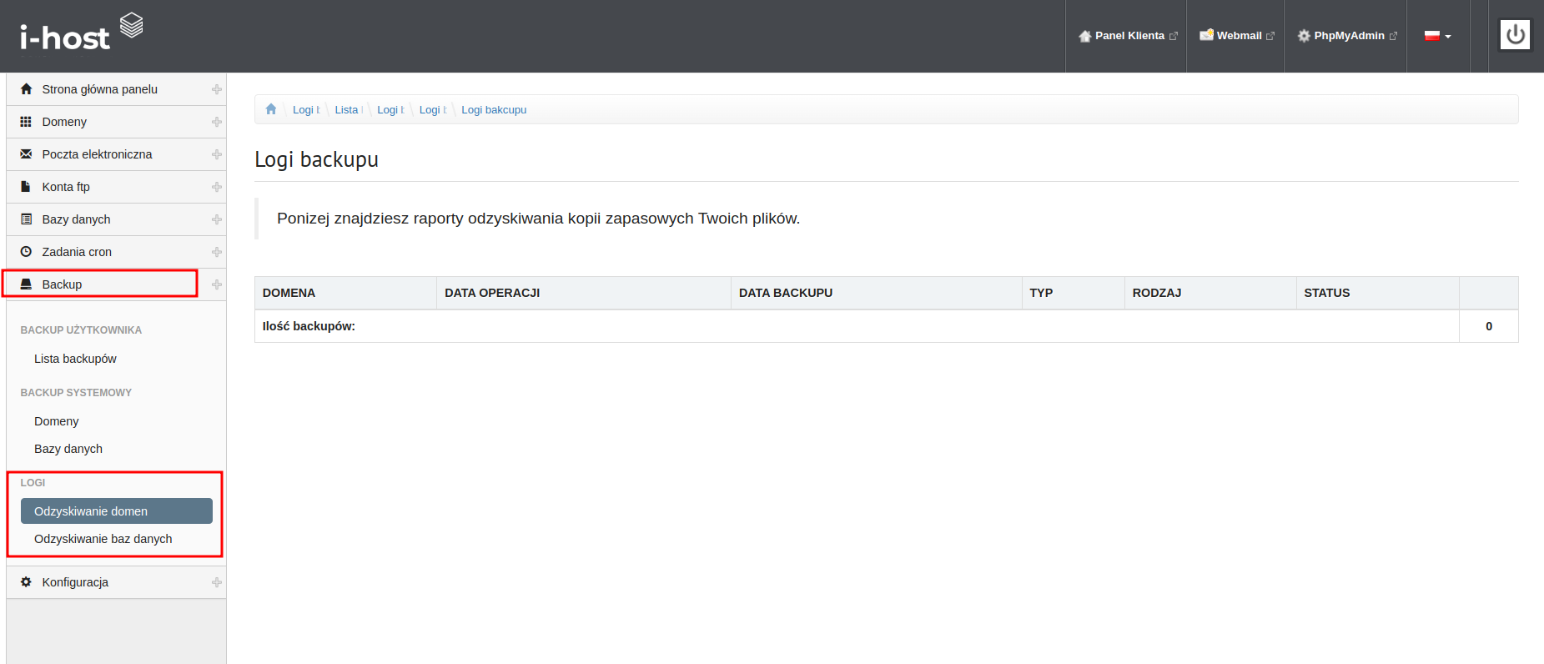1544x664 pixels.
Task: Select Lista backupów in sidebar
Action: [75, 359]
